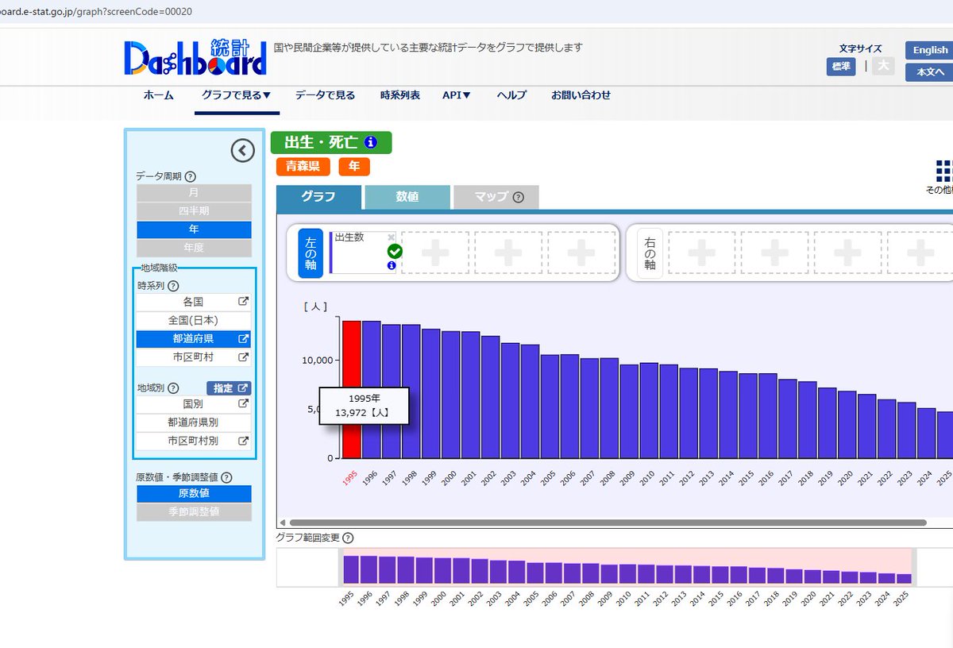Click the 指定 region button
Screen dimensions: 953x648
click(x=229, y=388)
